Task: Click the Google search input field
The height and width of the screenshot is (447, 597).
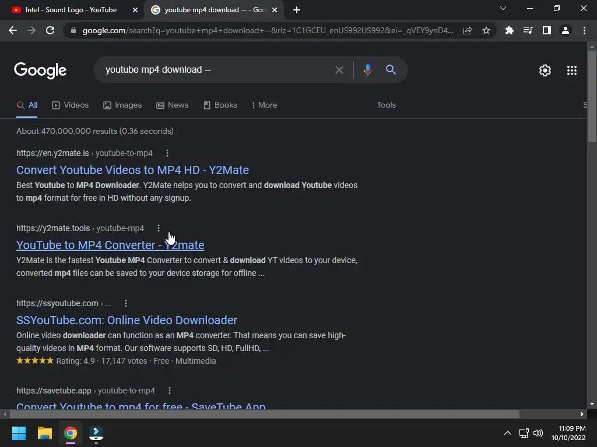Action: click(217, 70)
